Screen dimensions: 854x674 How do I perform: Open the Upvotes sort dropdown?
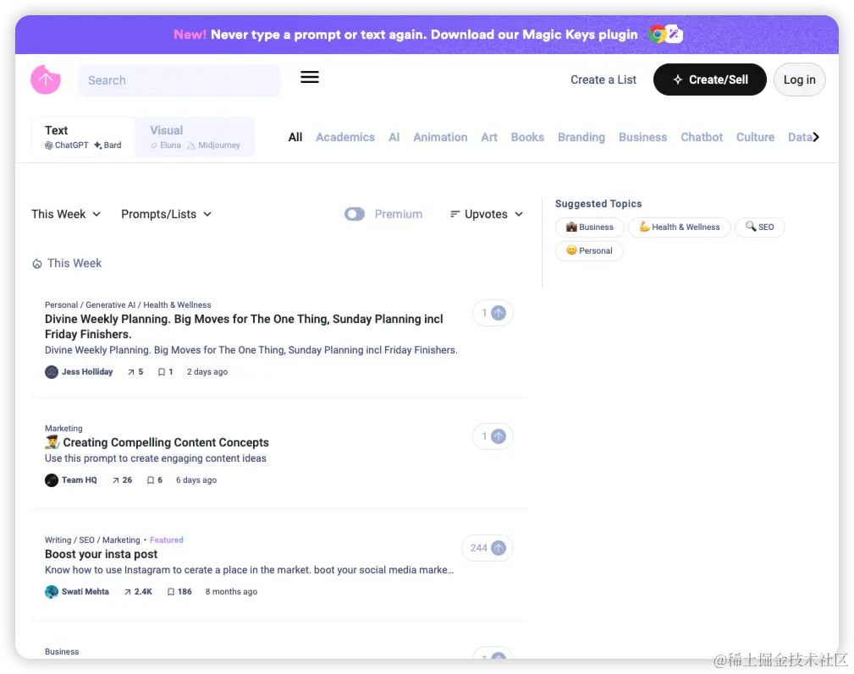click(487, 214)
